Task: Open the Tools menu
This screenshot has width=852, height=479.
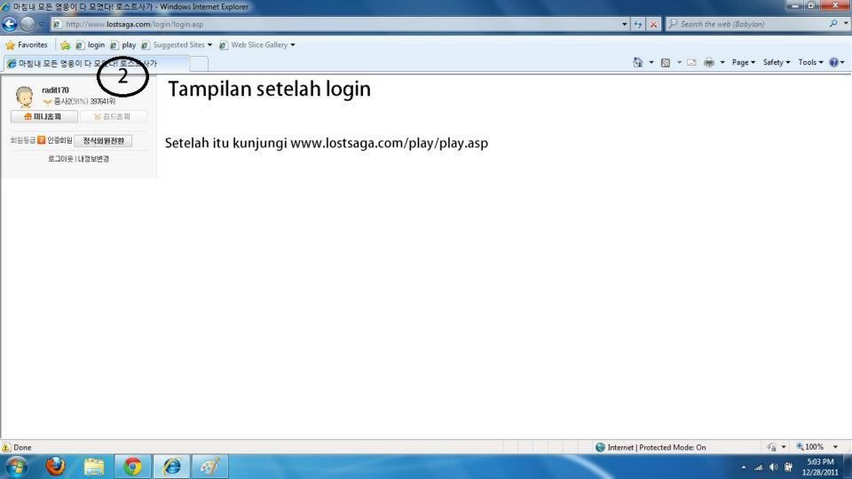Action: pyautogui.click(x=810, y=62)
